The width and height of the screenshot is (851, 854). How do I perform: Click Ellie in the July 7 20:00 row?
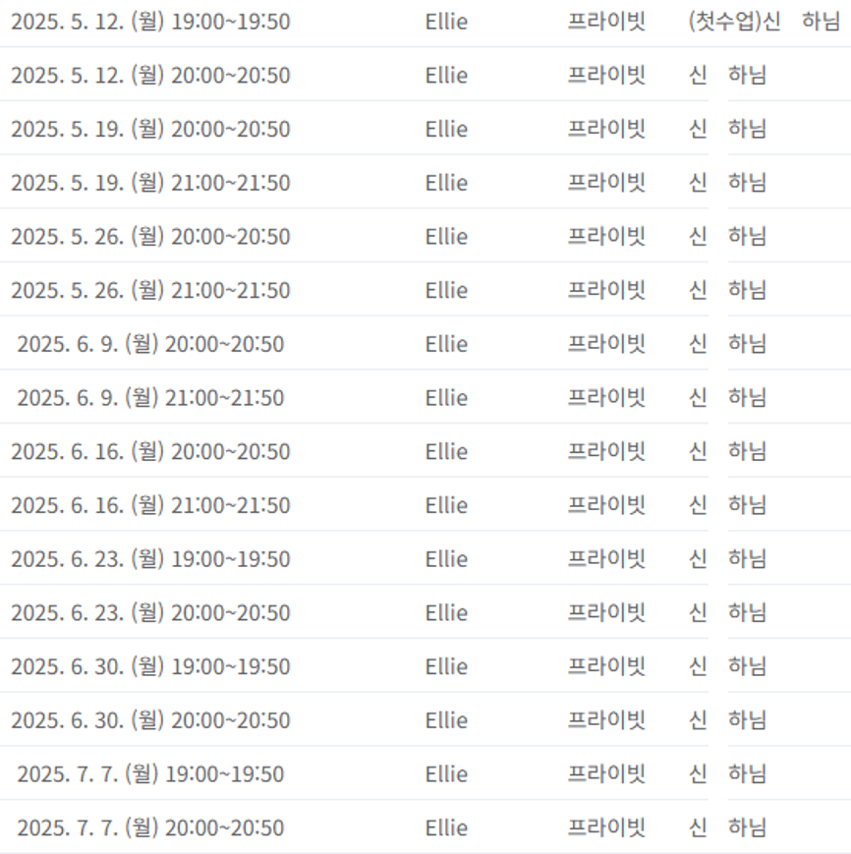pyautogui.click(x=446, y=827)
